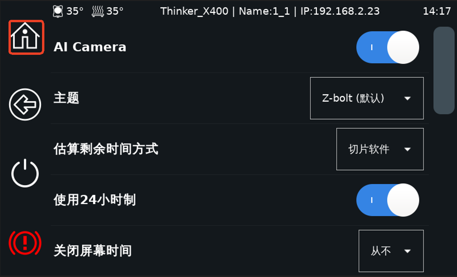Click the 估算剩余时间方式 label
457x277 pixels.
[x=106, y=149]
